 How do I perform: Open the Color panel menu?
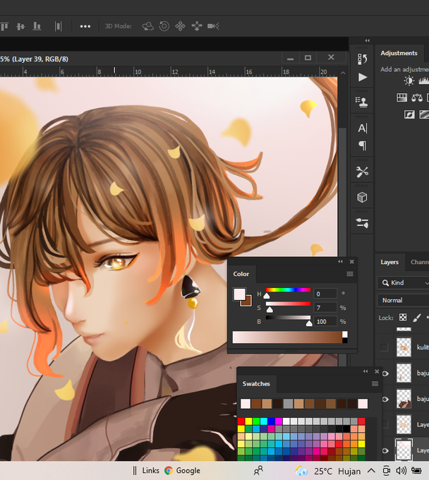(x=350, y=274)
